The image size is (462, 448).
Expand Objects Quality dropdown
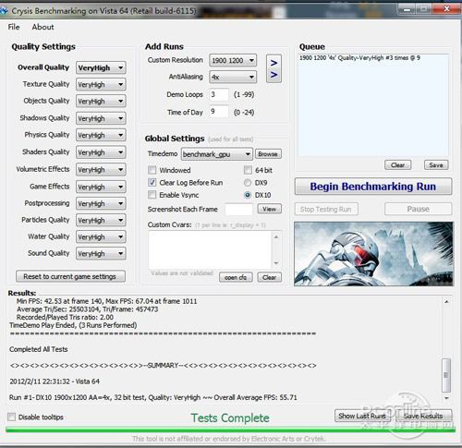[101, 101]
